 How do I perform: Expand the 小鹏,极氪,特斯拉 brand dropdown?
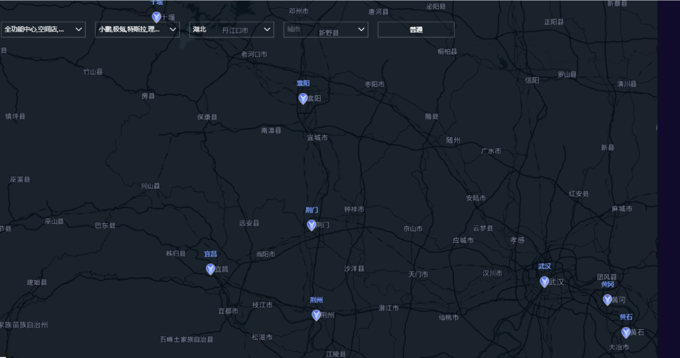point(137,30)
